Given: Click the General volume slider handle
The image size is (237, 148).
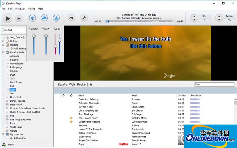Looking at the screenshot, I should tap(34, 36).
